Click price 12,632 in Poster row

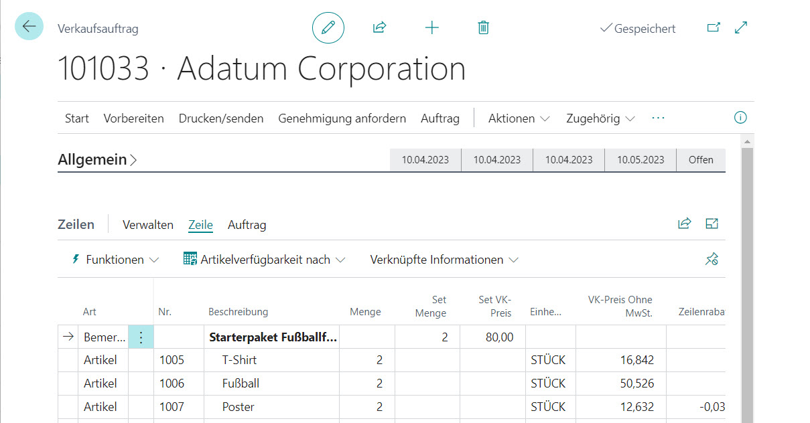tap(621, 407)
